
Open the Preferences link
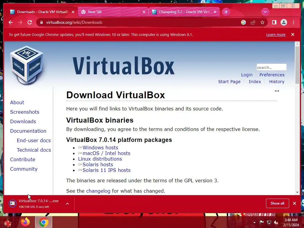click(272, 75)
